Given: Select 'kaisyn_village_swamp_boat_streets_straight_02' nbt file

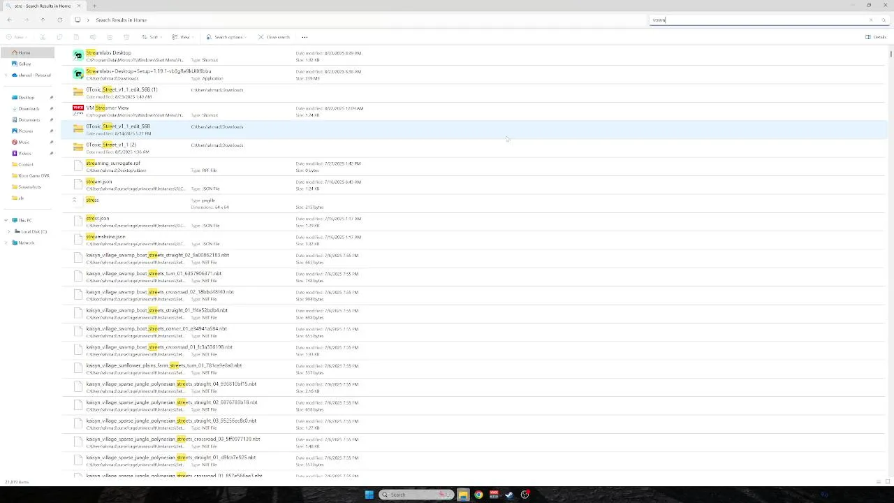Looking at the screenshot, I should tap(474, 258).
